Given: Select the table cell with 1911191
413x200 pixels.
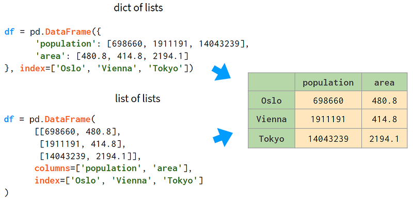Looking at the screenshot, I should coord(328,119).
